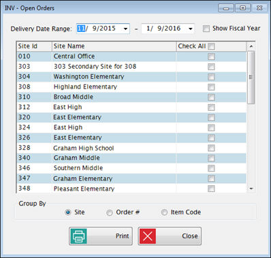Check the Central Office site checkbox

(211, 57)
